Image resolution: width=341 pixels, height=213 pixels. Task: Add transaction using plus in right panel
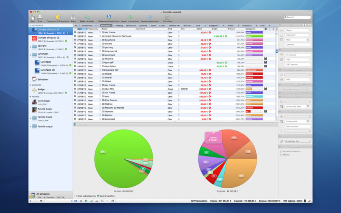point(304,25)
